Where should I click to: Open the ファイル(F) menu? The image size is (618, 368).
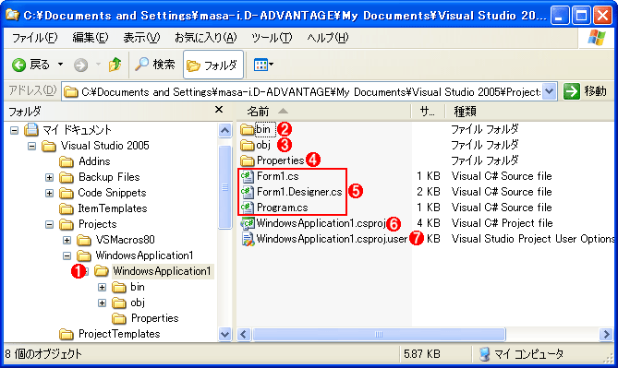pyautogui.click(x=35, y=38)
